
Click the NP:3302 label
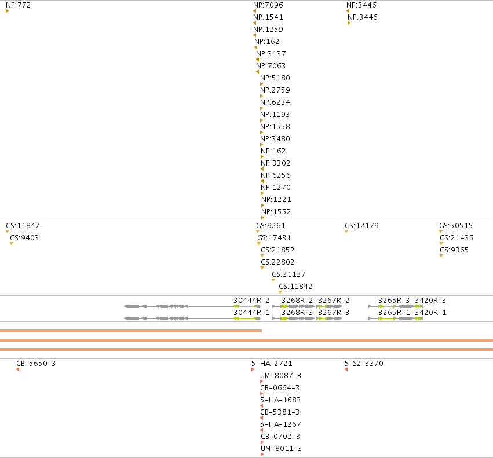(x=275, y=163)
